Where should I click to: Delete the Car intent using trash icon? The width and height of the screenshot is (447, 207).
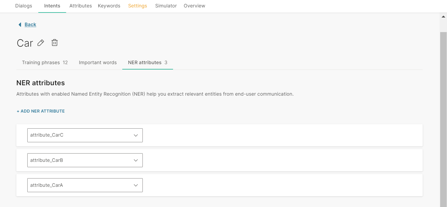[54, 43]
